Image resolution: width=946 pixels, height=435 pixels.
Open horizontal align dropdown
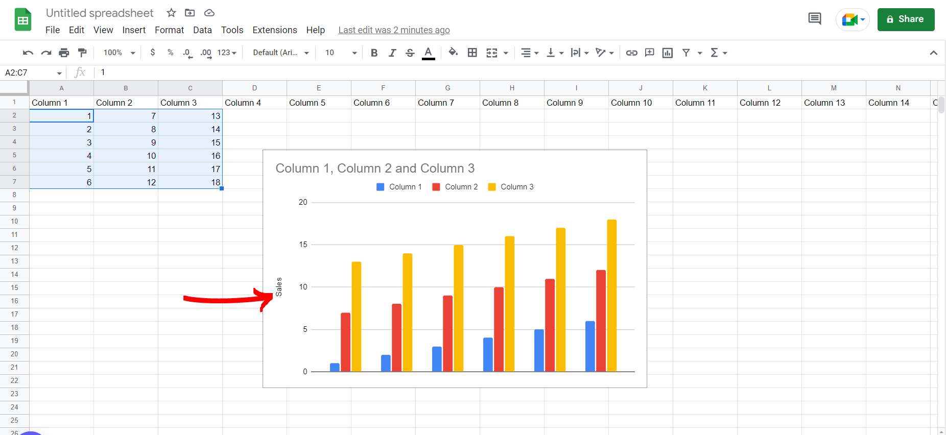click(x=530, y=53)
